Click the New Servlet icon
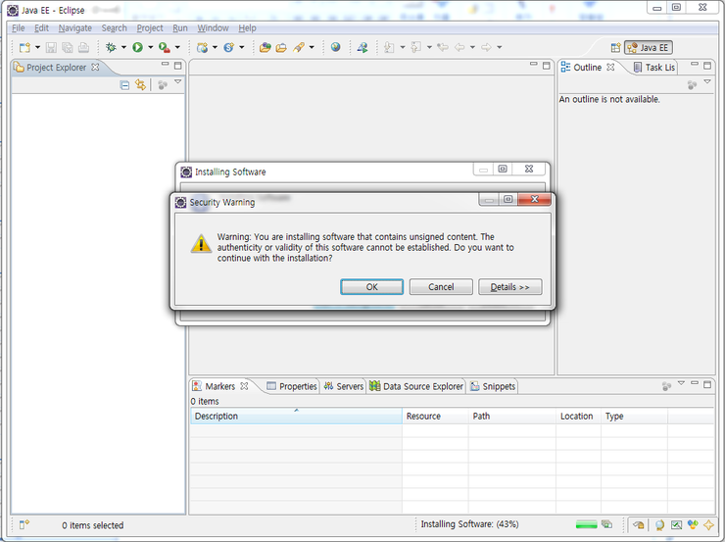Screen dimensions: 725x542 (x=229, y=47)
